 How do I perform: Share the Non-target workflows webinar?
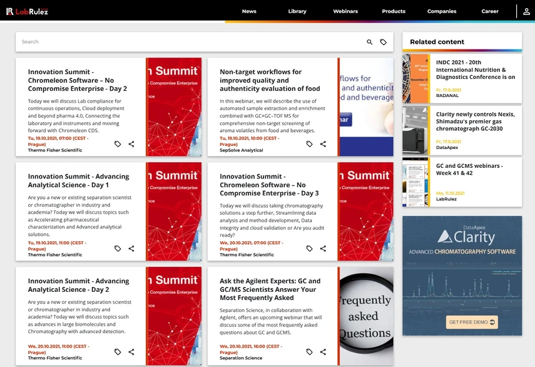[x=323, y=144]
